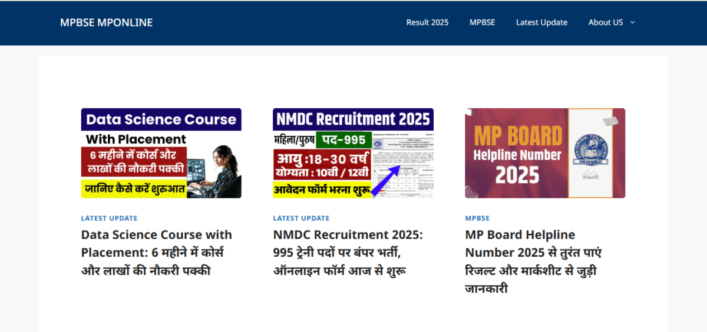Open the MP Board Helpline Number thumbnail
This screenshot has height=332, width=707.
point(545,153)
